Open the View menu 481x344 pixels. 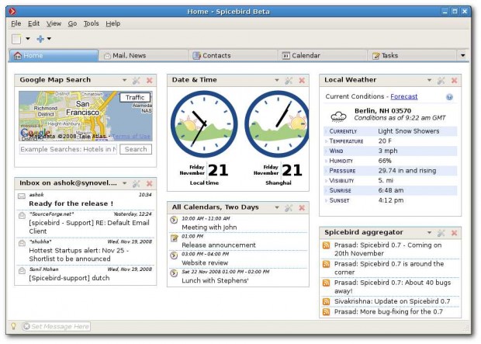coord(54,23)
